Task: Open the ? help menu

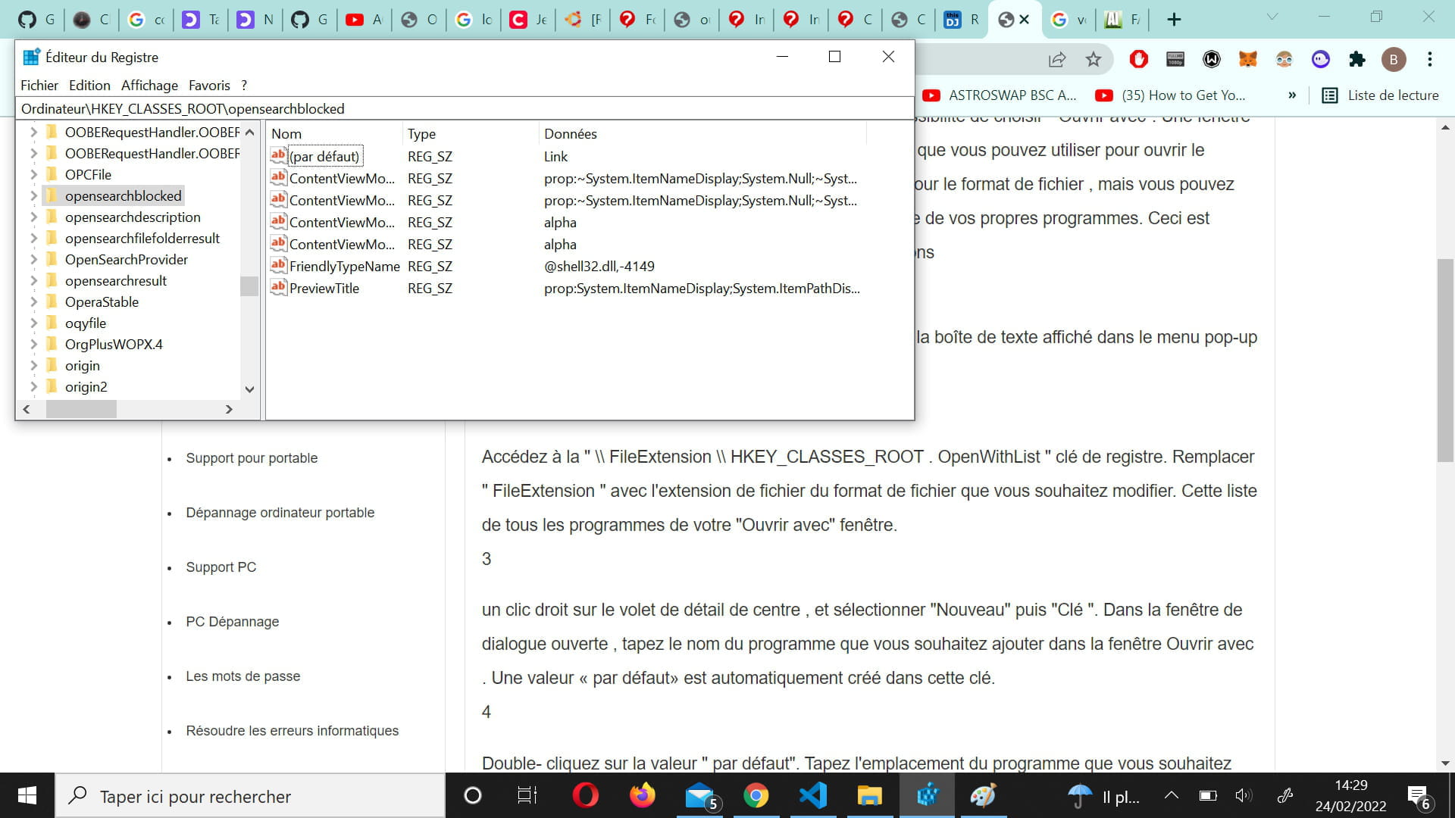Action: click(x=244, y=86)
